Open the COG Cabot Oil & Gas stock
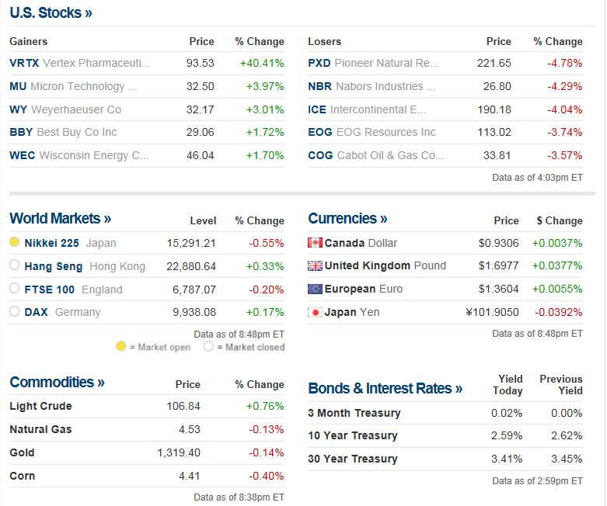607x506 pixels. pos(375,155)
